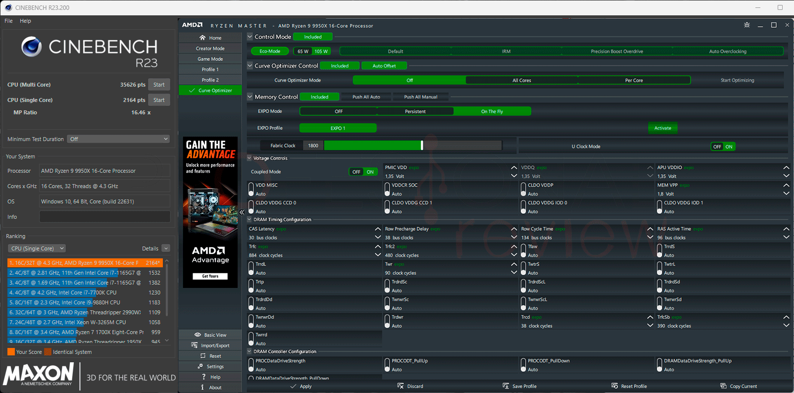Click the Activate EXPO profile button

[663, 128]
